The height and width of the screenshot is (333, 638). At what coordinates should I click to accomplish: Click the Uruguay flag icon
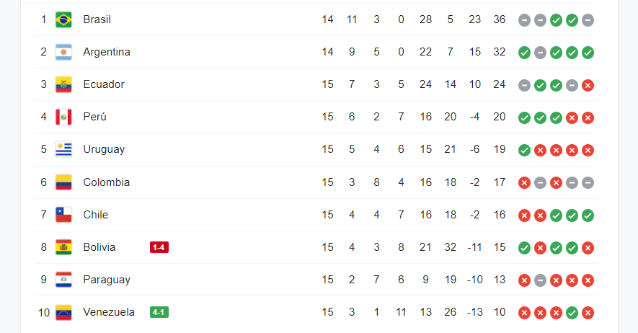click(x=63, y=149)
